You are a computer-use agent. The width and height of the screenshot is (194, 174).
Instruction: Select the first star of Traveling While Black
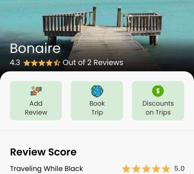126,169
